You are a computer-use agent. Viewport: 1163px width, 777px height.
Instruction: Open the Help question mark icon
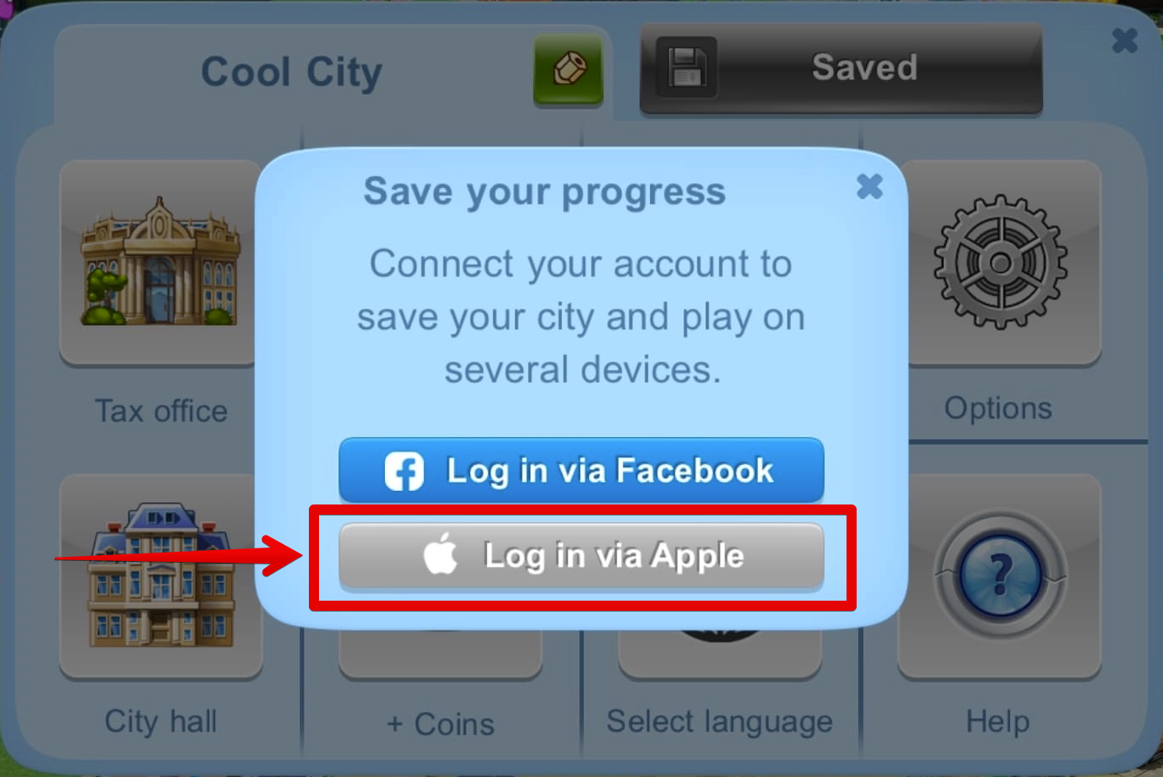[x=1000, y=576]
